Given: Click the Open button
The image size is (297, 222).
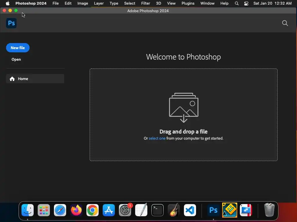Looking at the screenshot, I should click(x=16, y=60).
